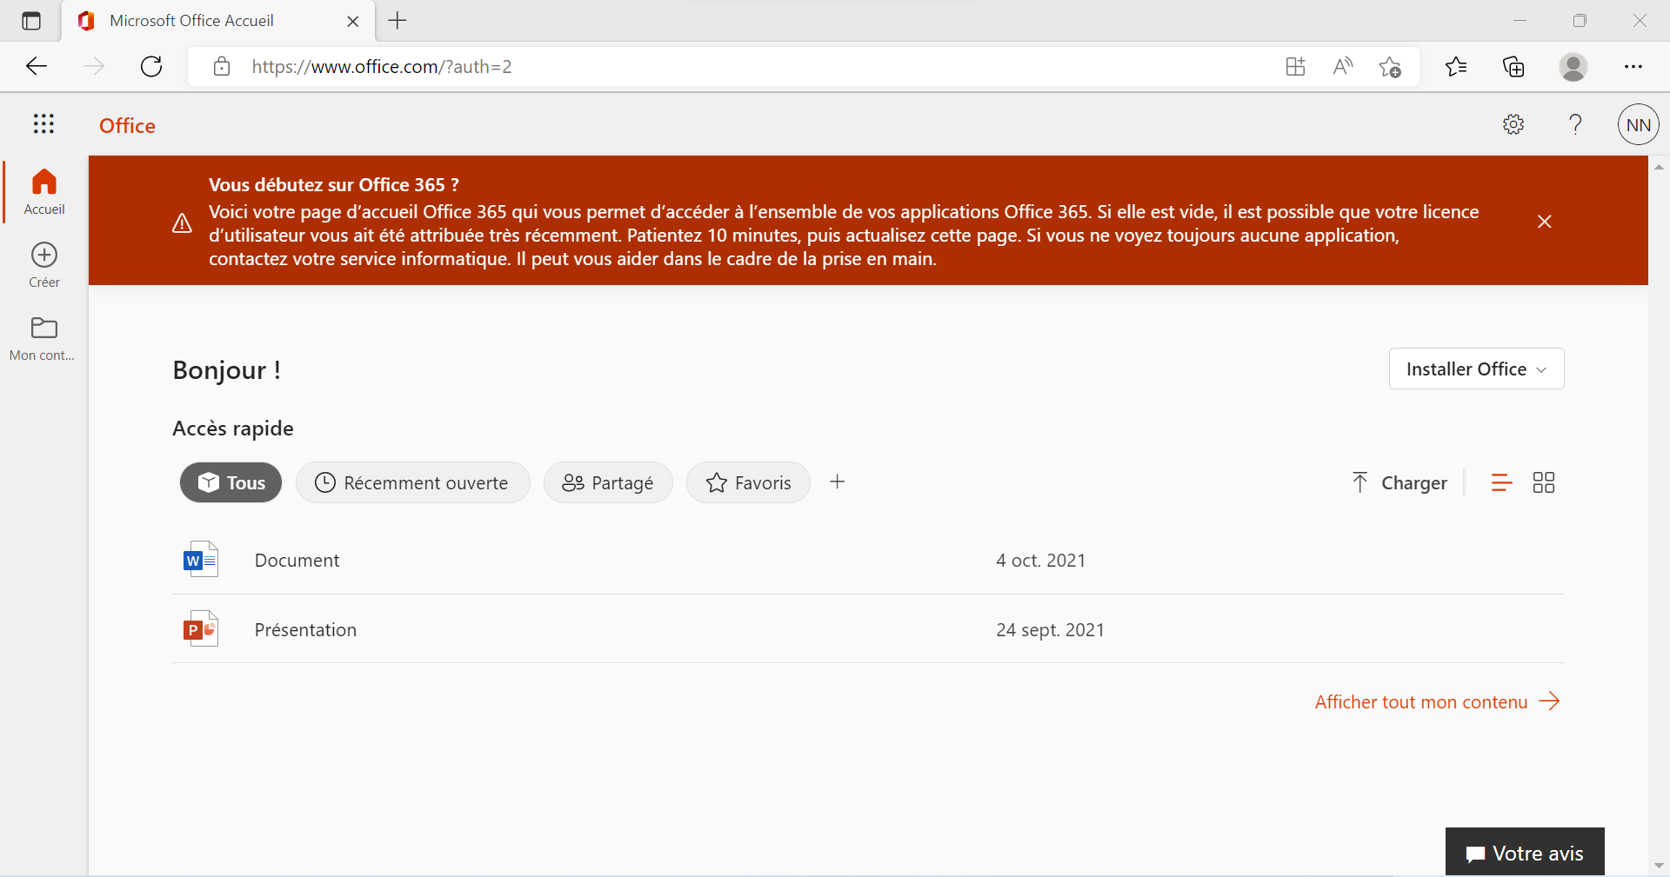Open Office settings gear
The width and height of the screenshot is (1670, 877).
1513,124
